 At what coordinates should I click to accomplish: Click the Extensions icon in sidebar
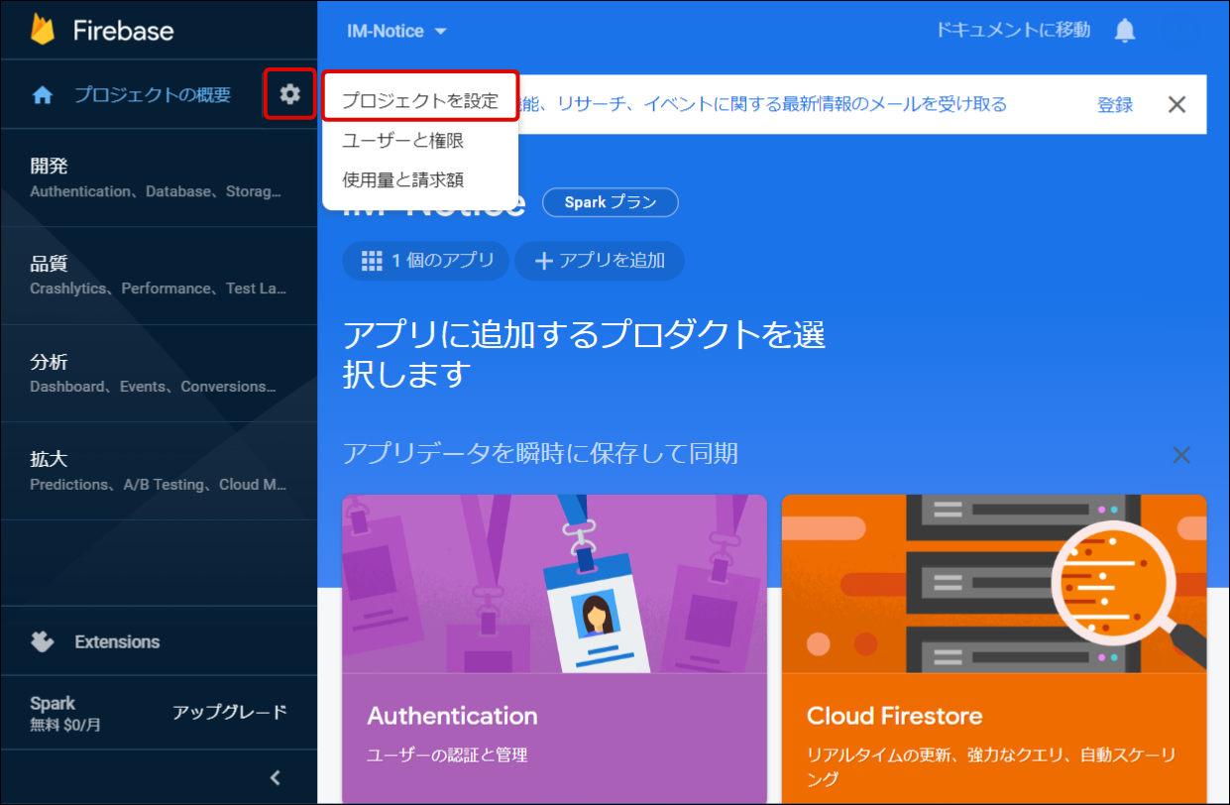43,641
